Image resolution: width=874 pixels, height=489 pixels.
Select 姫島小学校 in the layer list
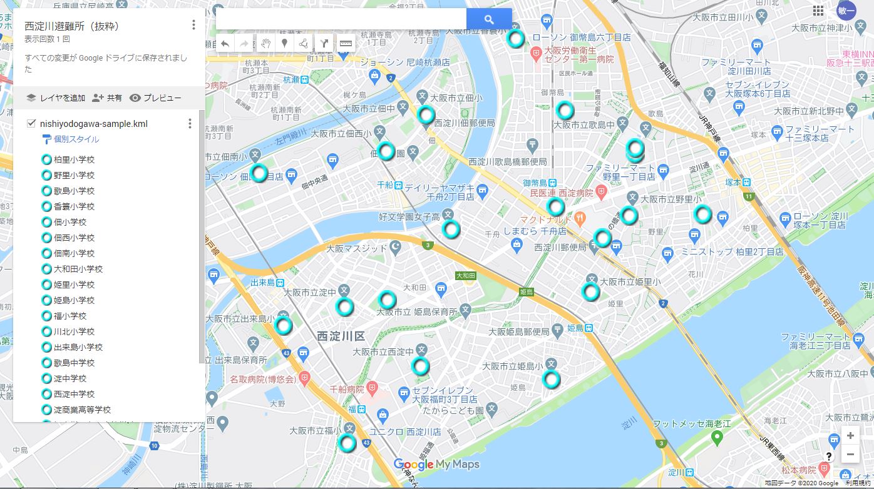click(x=74, y=300)
